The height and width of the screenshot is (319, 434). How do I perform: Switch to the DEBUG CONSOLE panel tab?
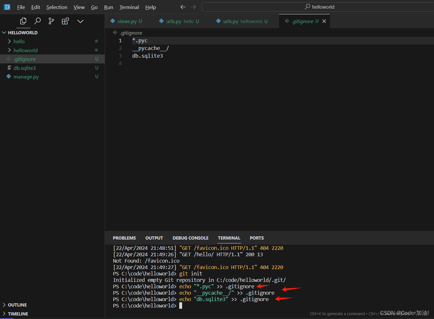coord(190,238)
